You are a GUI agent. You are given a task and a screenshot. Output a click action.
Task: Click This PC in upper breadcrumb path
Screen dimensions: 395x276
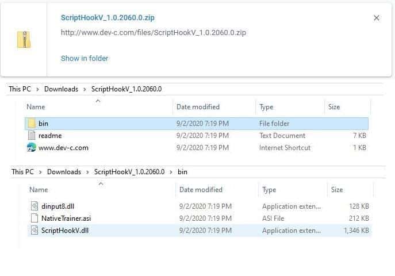tap(20, 89)
